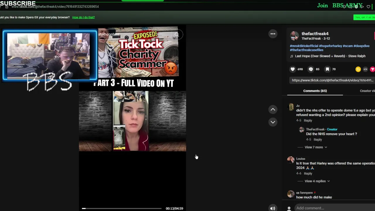This screenshot has width=375, height=211.
Task: Click comment 'Did the NHS remove your heart ?'
Action: pyautogui.click(x=331, y=134)
